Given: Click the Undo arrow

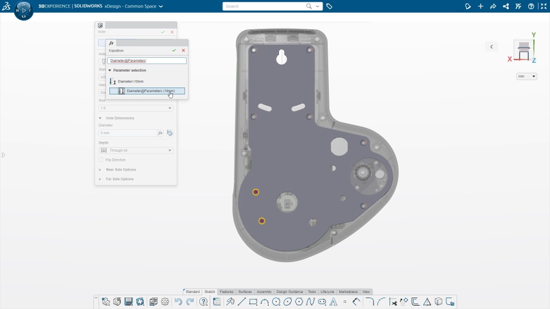Looking at the screenshot, I should point(178,302).
